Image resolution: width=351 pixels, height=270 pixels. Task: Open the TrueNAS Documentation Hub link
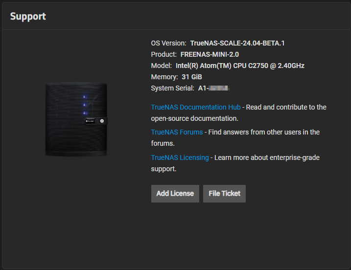pos(195,107)
